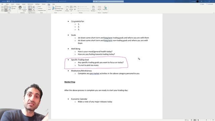Click the Economic Calendar bullet
Screen dimensions: 215x121
click(x=79, y=99)
